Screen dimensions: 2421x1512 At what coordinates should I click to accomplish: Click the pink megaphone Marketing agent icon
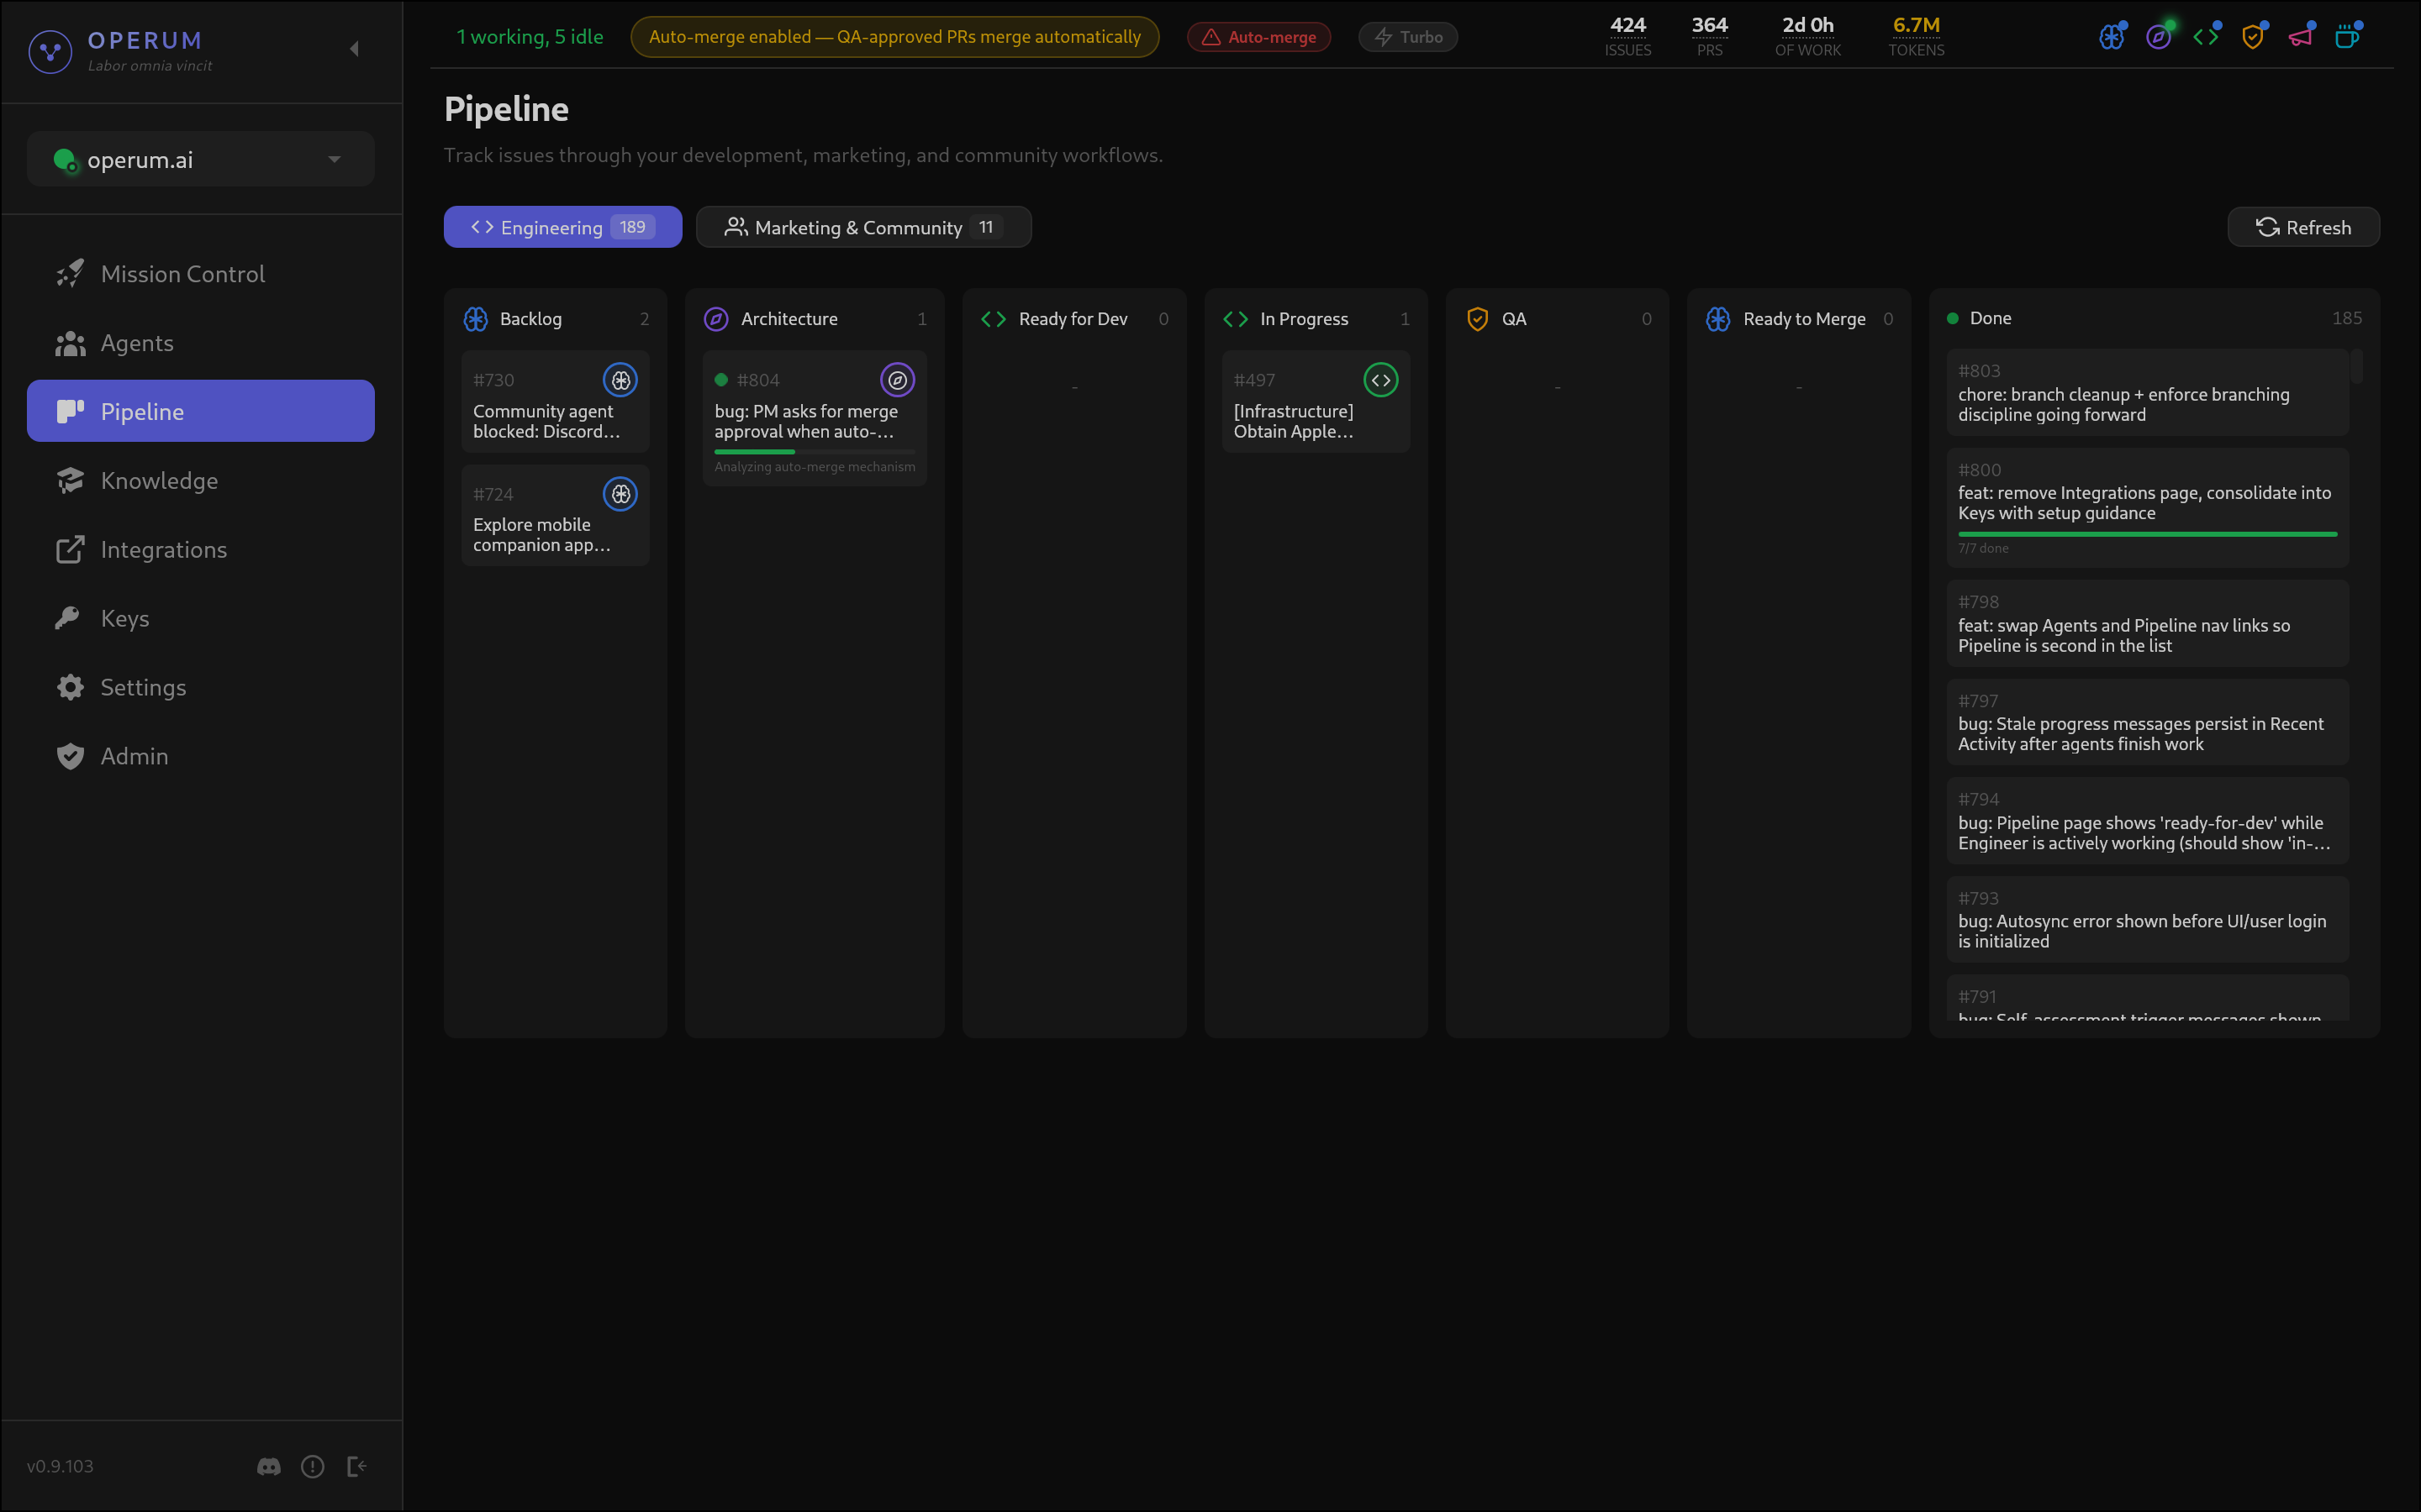[x=2301, y=36]
